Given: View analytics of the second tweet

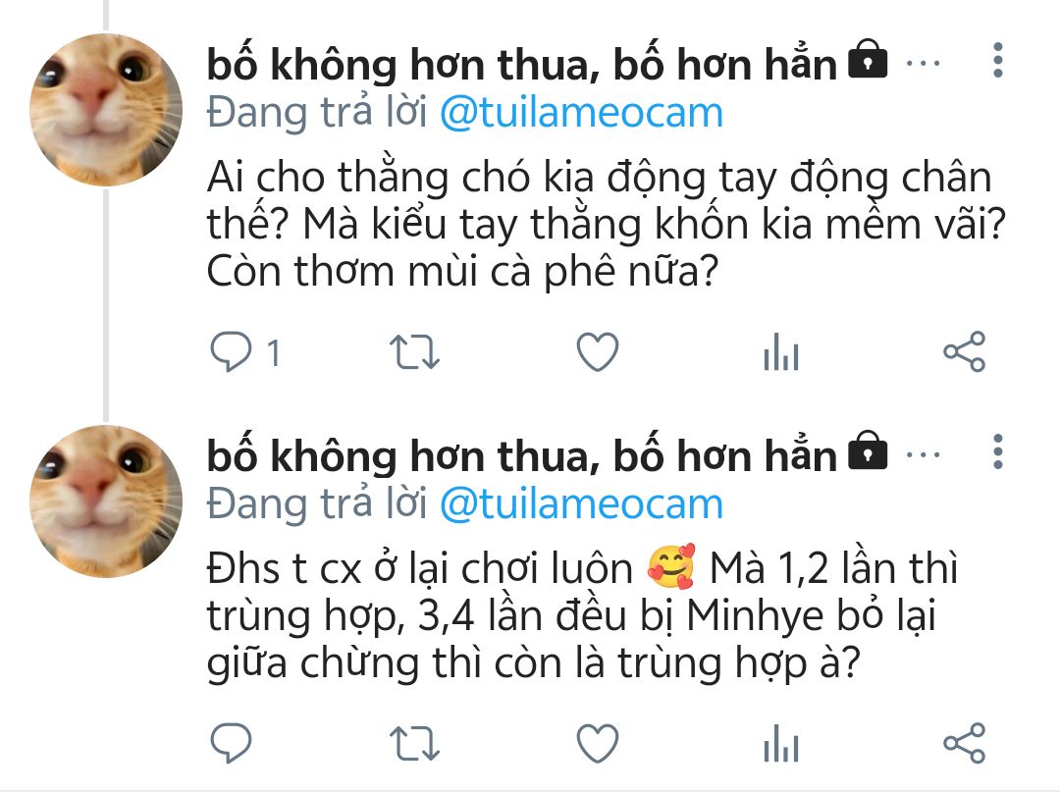Looking at the screenshot, I should (x=781, y=743).
